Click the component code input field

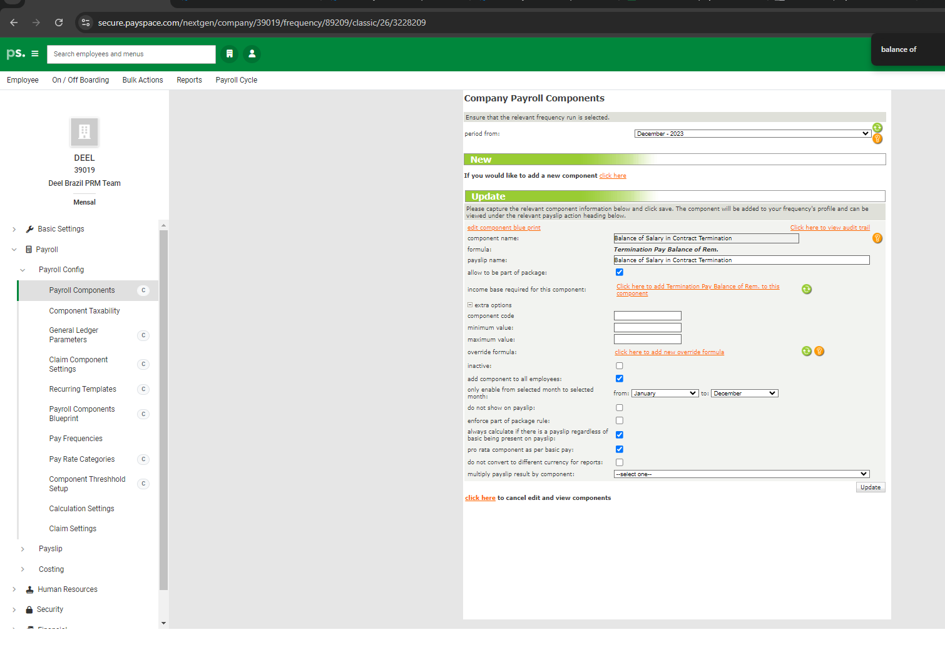pos(647,316)
